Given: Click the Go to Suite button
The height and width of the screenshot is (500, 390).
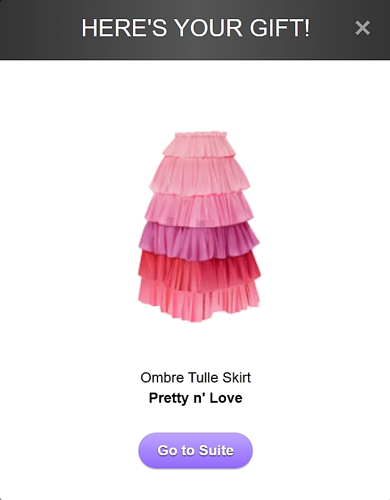Looking at the screenshot, I should [x=196, y=450].
